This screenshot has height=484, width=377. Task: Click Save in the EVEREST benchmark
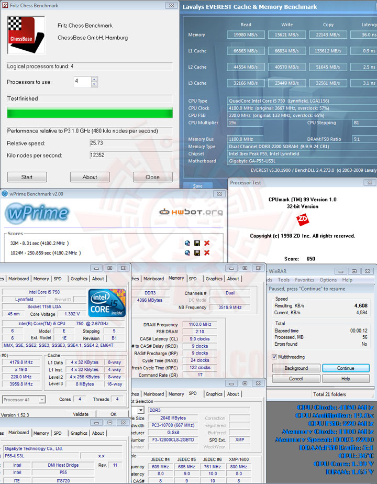coord(198,185)
